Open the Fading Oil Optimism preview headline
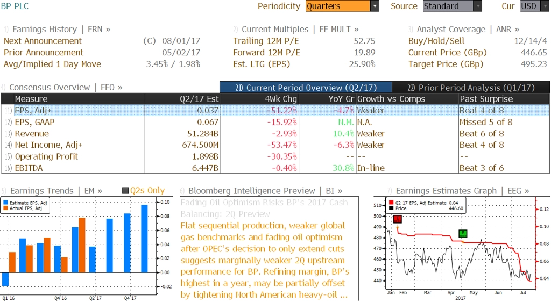This screenshot has width=551, height=302. [x=264, y=208]
